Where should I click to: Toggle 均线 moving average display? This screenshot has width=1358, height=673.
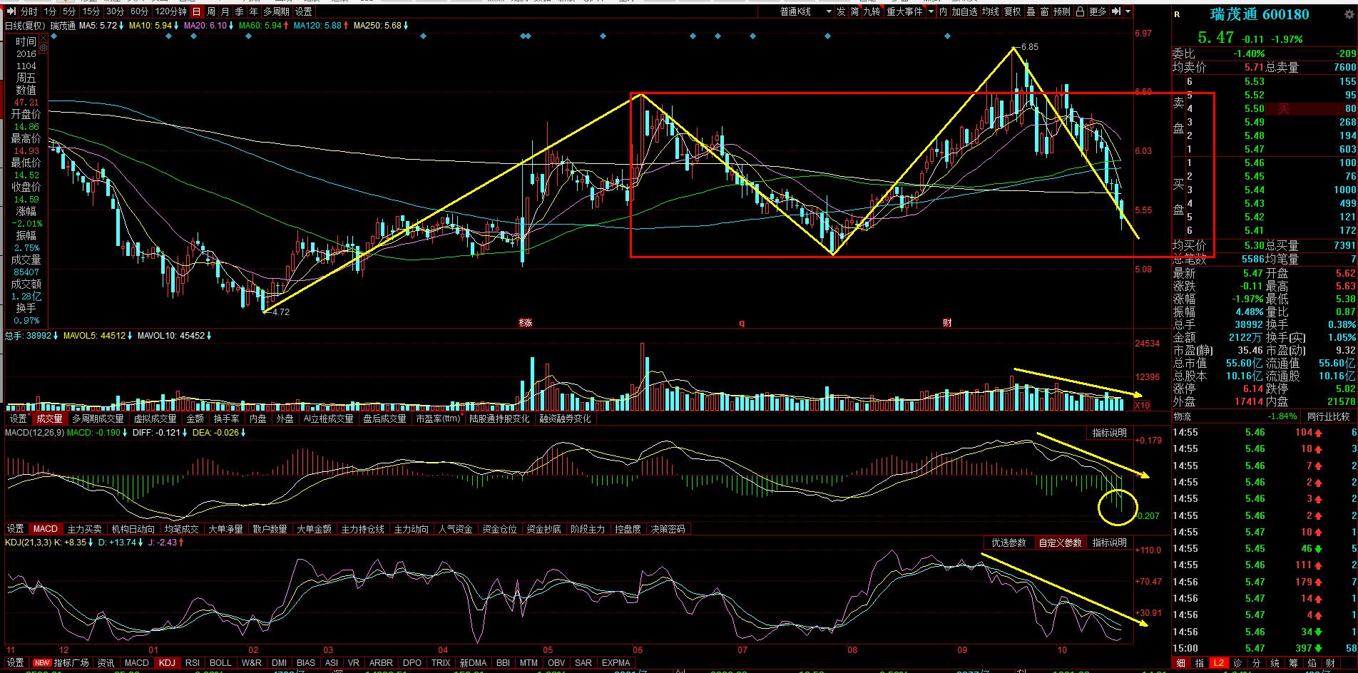coord(990,11)
